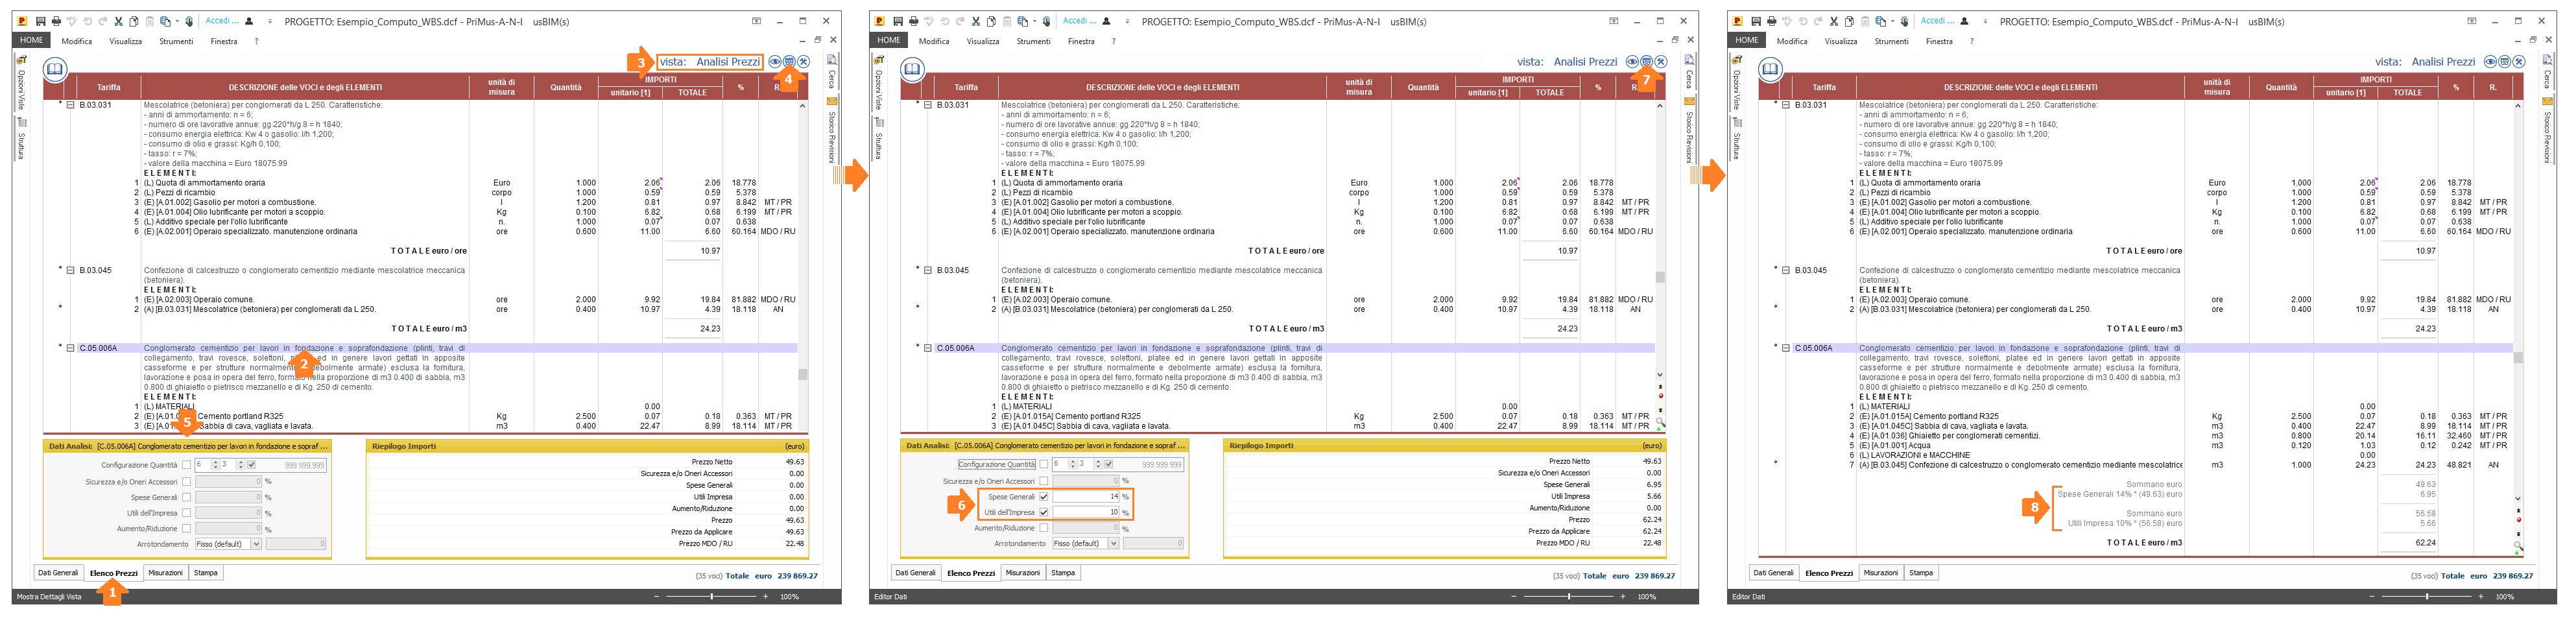Click Redo in the left window toolbar
Screen dimensions: 2576x620
[103, 21]
